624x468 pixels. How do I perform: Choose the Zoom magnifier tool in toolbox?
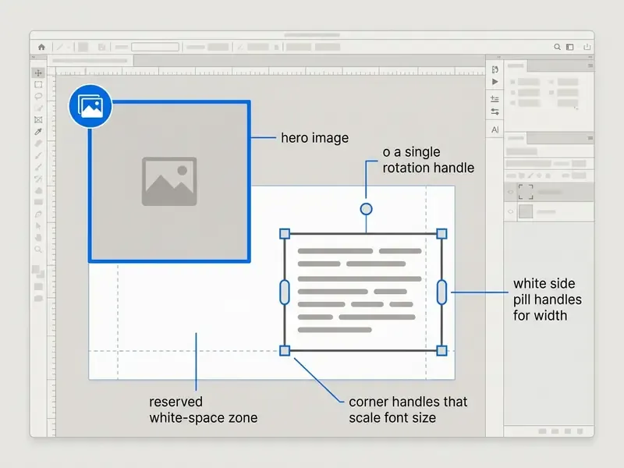point(38,250)
